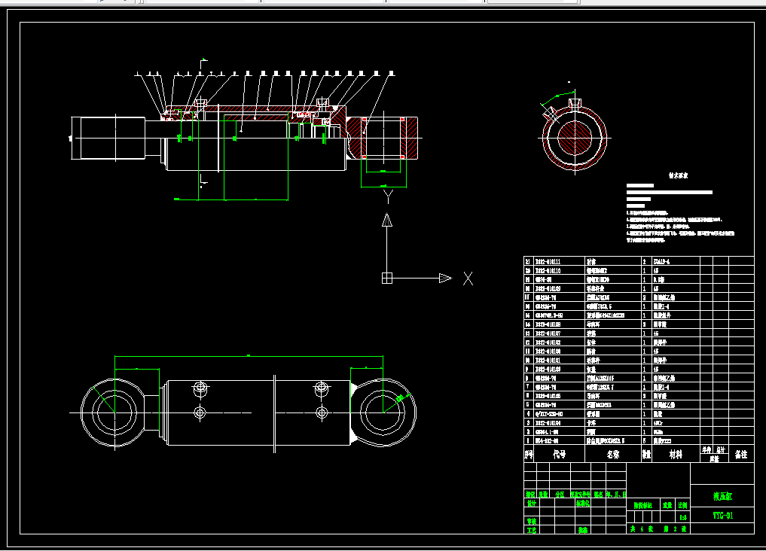This screenshot has height=551, width=766.
Task: Select the 标准化 cell in title block
Action: tap(583, 503)
